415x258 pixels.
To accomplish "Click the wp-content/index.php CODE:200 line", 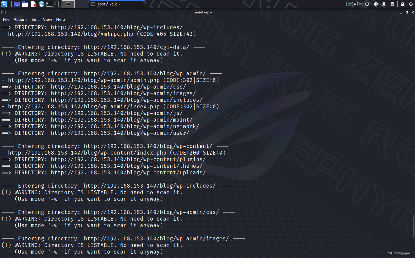I will [x=114, y=153].
